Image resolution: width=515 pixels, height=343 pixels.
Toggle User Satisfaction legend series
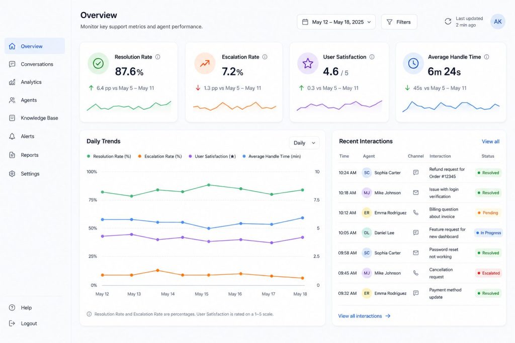tap(212, 156)
